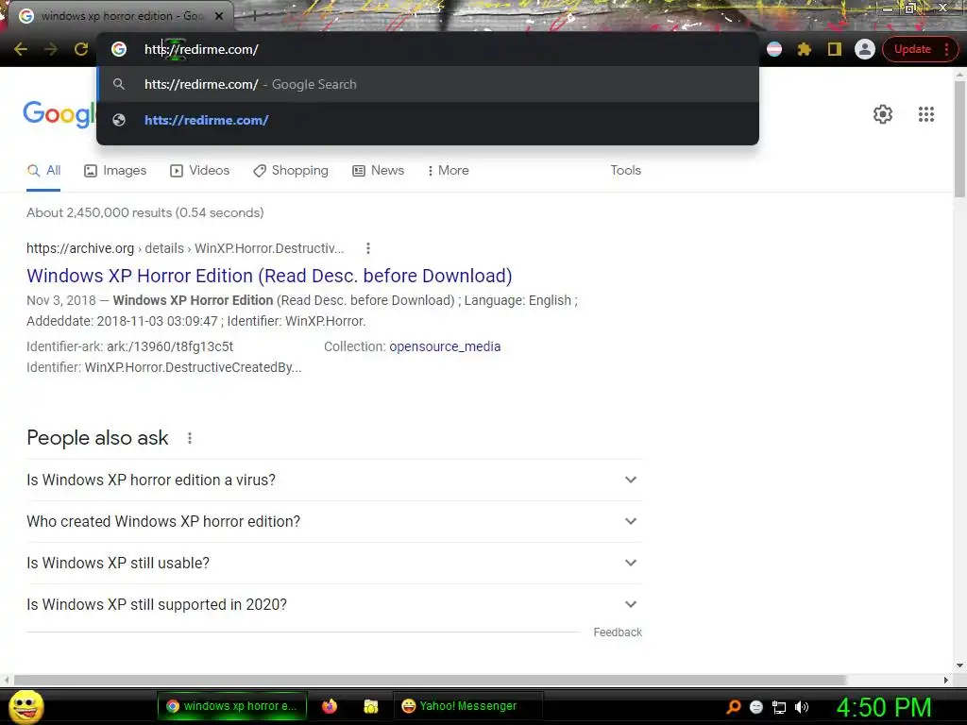Expand Is Windows XP still usable?

[334, 563]
